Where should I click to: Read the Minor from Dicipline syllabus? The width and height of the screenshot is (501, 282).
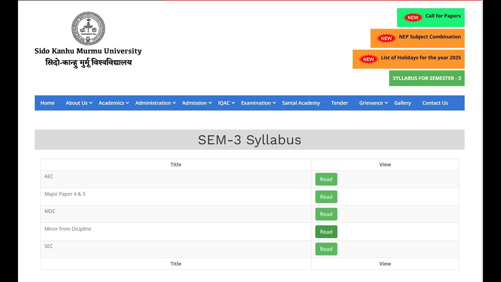(326, 232)
